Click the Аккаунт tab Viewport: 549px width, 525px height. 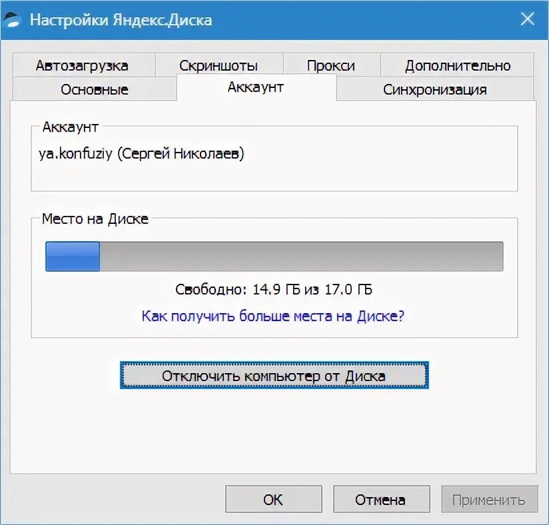click(256, 87)
